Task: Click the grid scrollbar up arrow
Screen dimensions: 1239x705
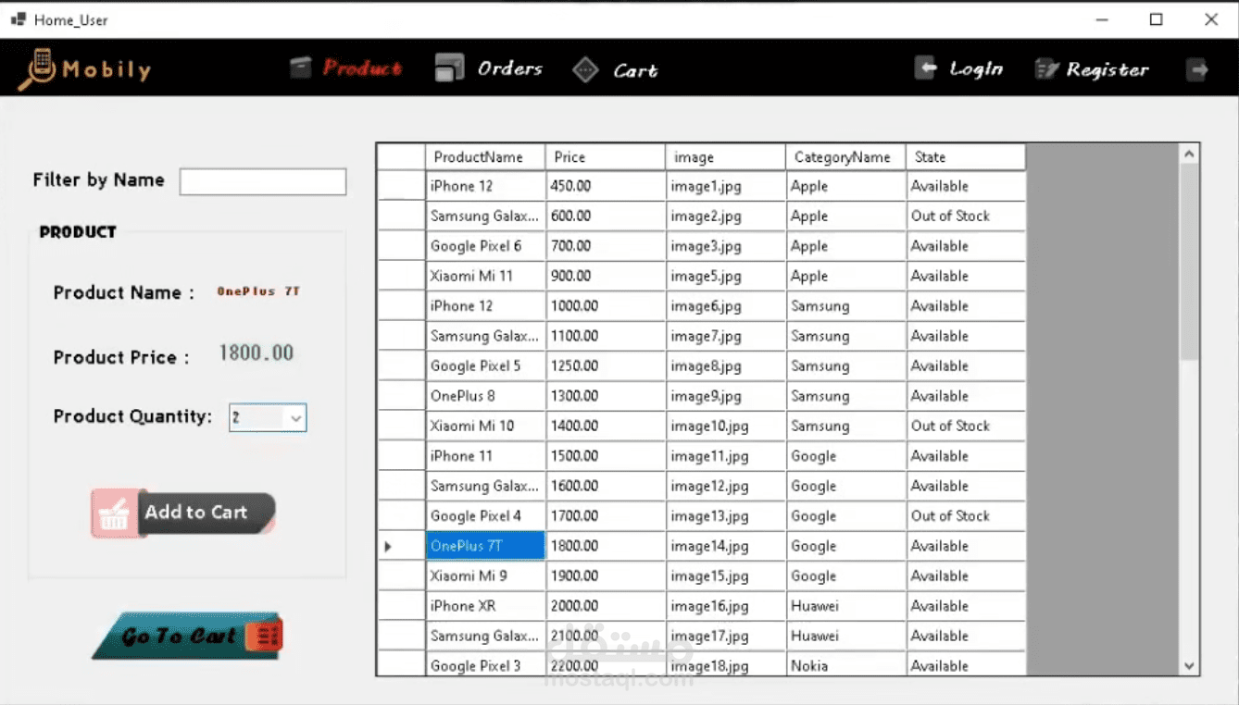Action: [x=1188, y=153]
